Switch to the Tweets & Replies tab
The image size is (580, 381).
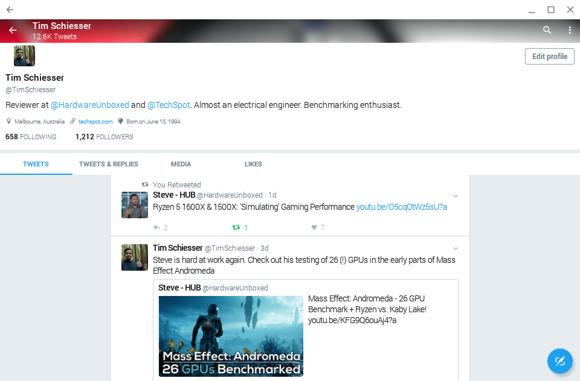(108, 164)
